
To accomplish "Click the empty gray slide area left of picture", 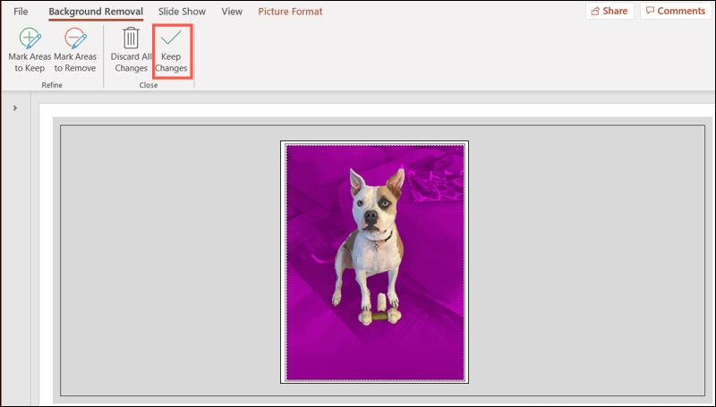I will tap(170, 259).
